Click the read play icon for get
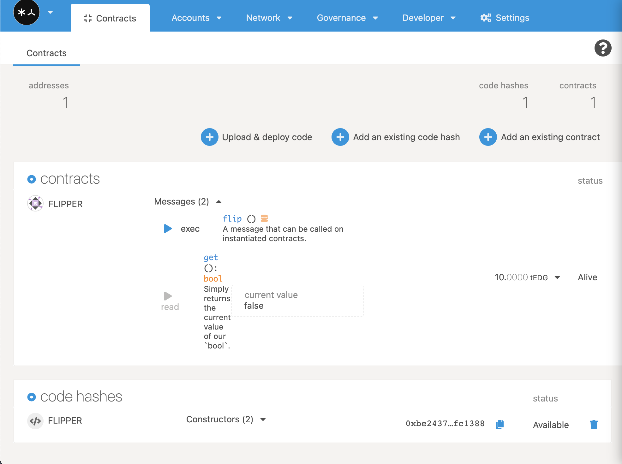 tap(168, 296)
